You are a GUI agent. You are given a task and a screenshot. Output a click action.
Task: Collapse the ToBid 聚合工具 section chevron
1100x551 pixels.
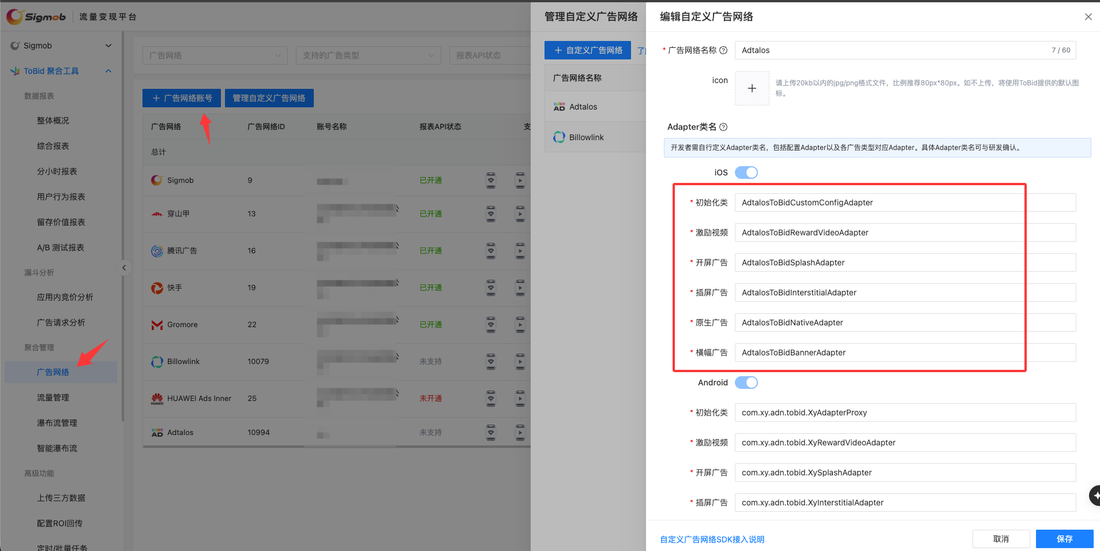108,71
